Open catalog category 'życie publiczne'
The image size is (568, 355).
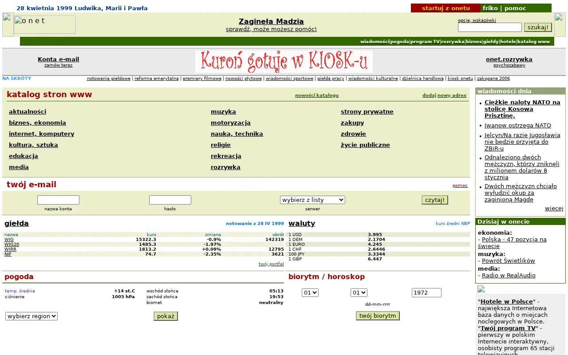[x=365, y=145]
